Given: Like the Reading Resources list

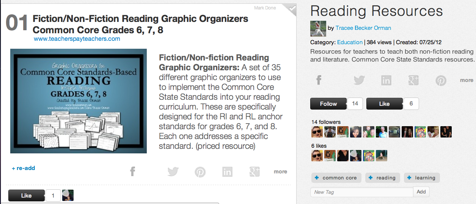Looking at the screenshot, I should (x=384, y=104).
